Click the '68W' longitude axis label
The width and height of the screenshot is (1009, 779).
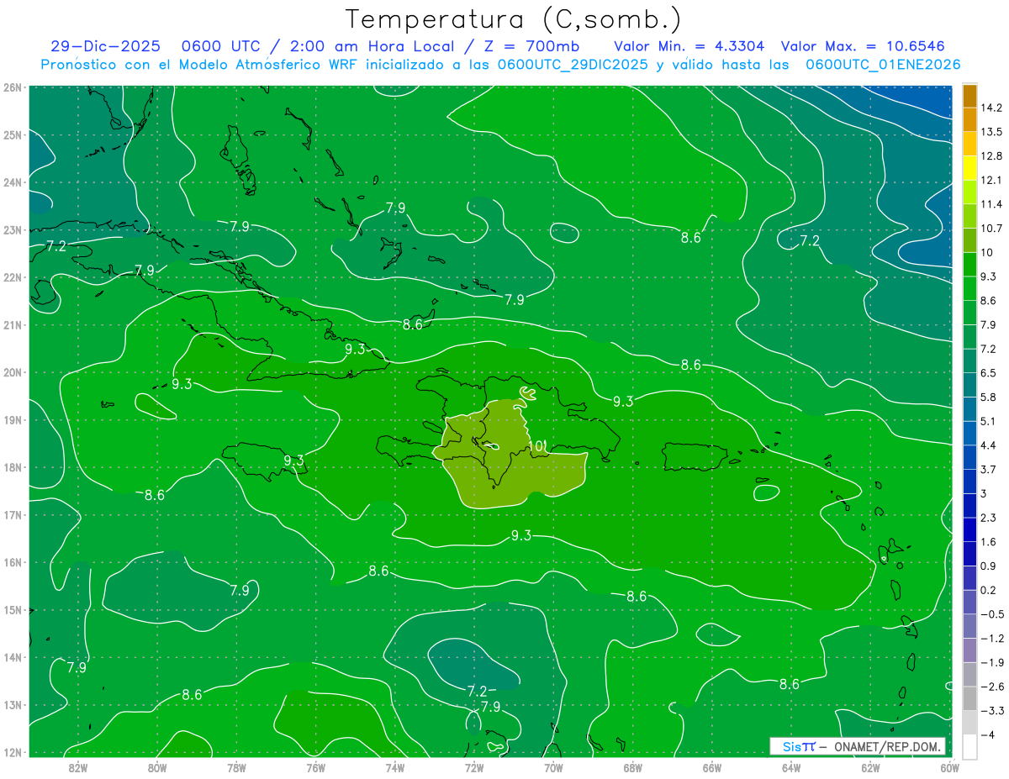(x=632, y=767)
